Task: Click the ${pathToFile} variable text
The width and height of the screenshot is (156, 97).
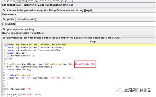Action: (83, 64)
